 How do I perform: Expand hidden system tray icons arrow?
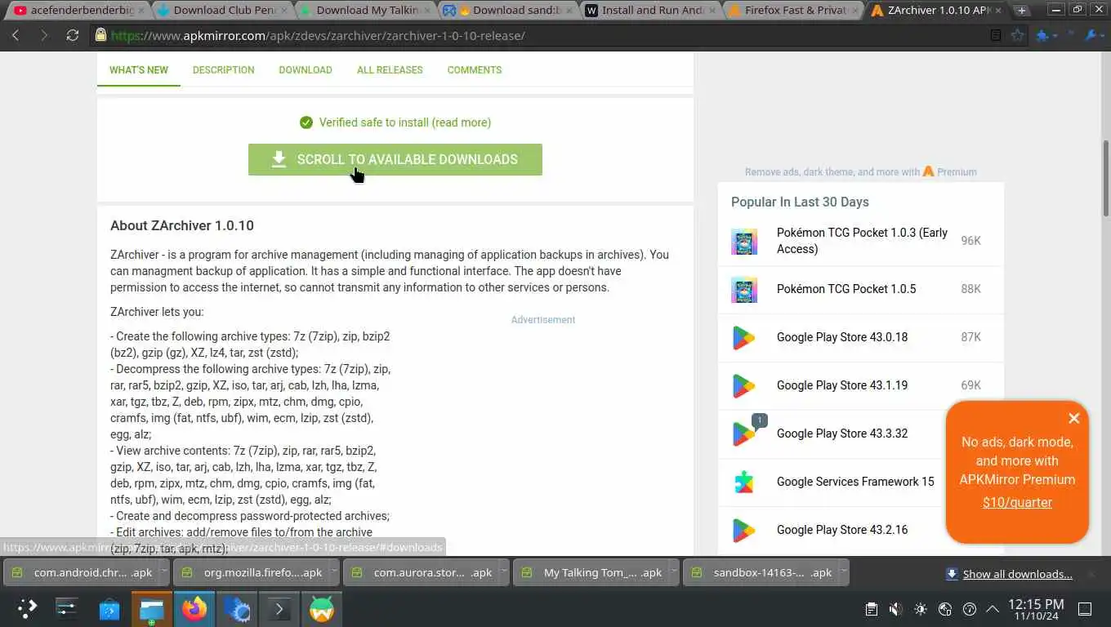(993, 609)
